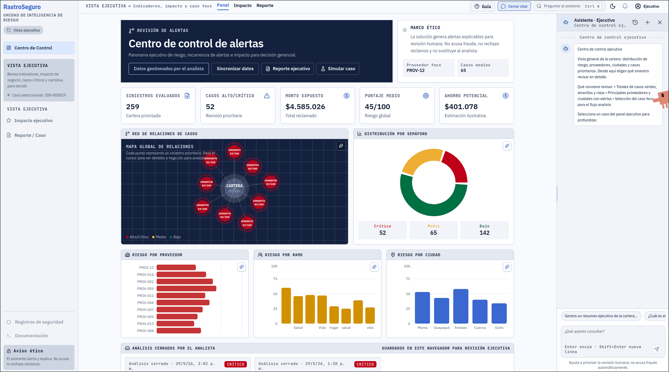Click the CARTERA center node
Image resolution: width=669 pixels, height=372 pixels.
click(235, 188)
